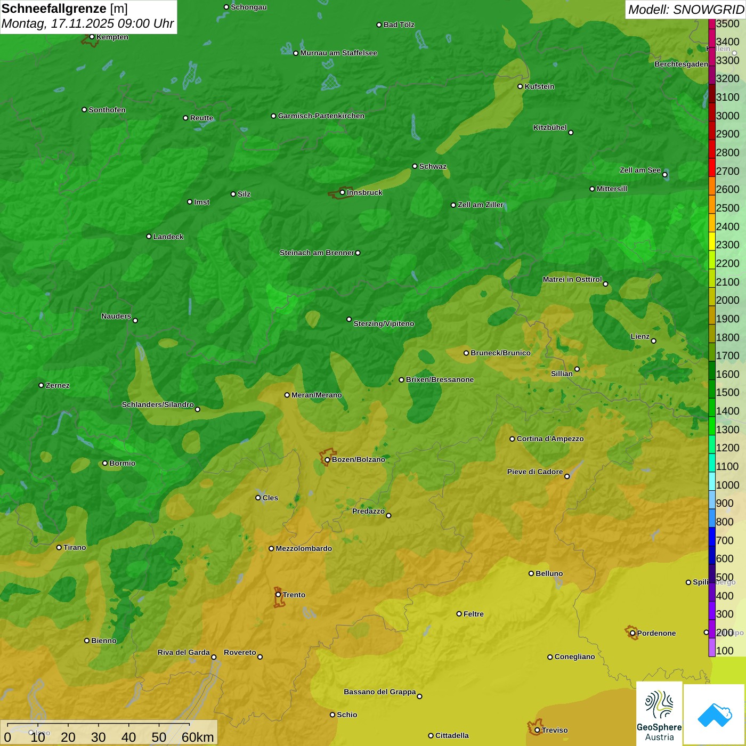Click the 2000 legend value label

click(x=727, y=300)
